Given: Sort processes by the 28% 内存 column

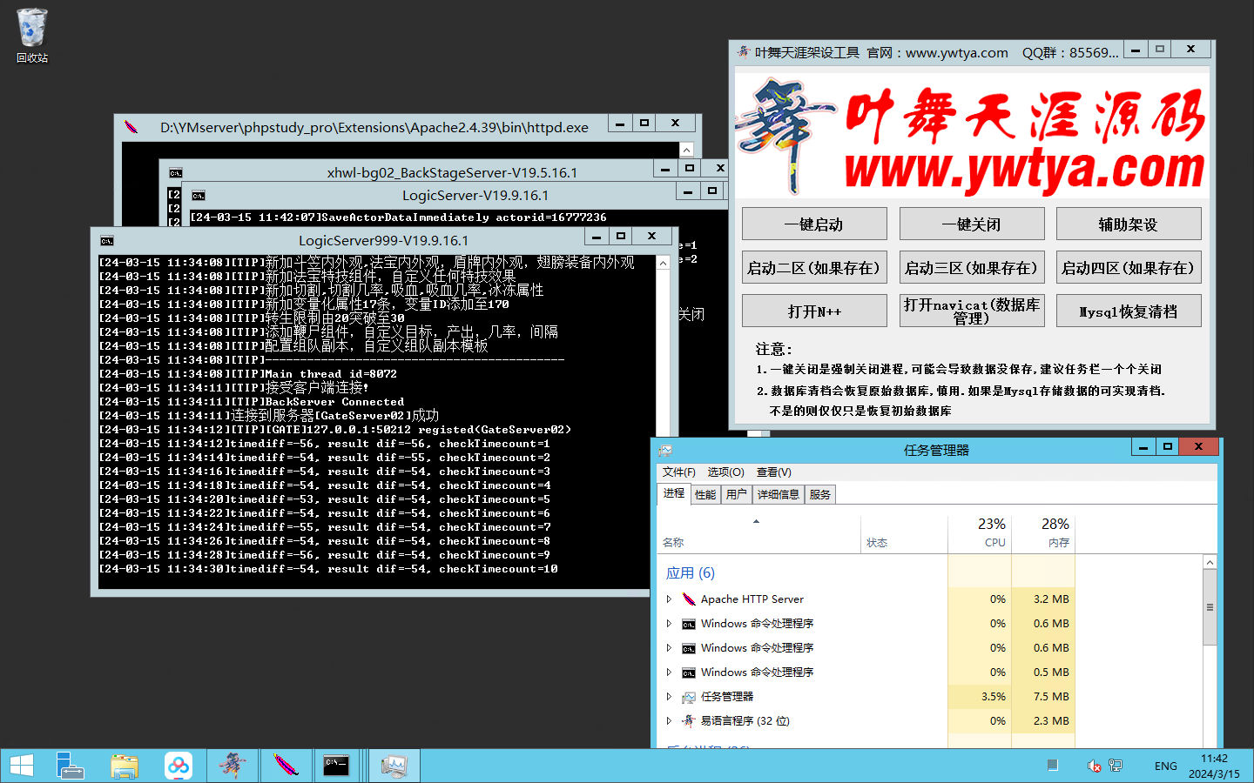Looking at the screenshot, I should [1043, 533].
